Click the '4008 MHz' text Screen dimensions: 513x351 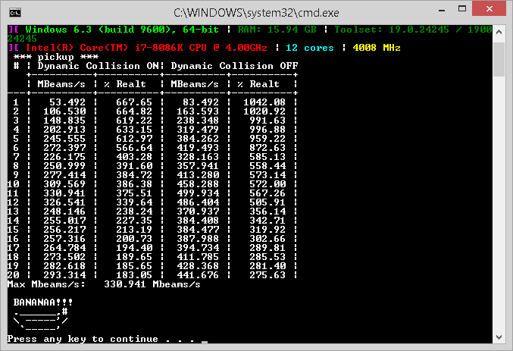(x=377, y=48)
